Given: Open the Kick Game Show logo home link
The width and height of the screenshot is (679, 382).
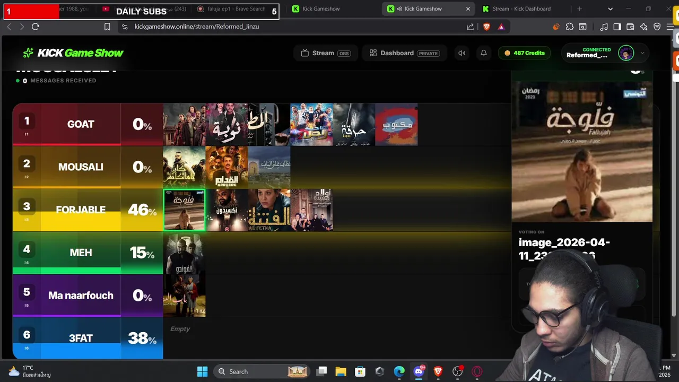Looking at the screenshot, I should pos(73,53).
